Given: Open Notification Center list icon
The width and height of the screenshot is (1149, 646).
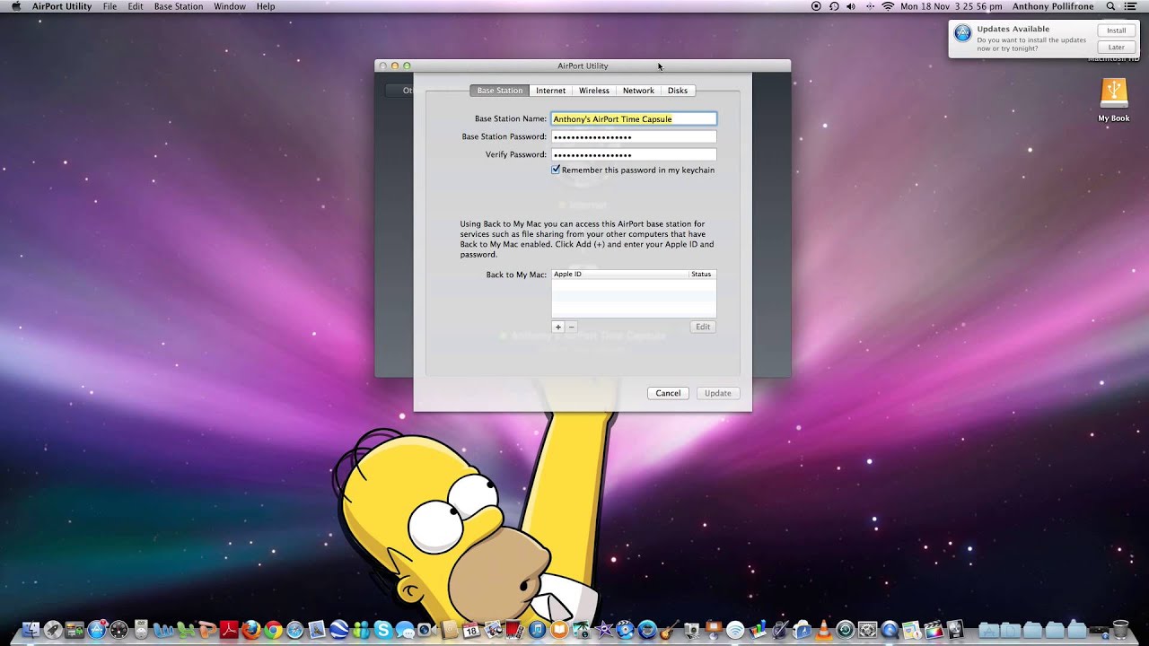Looking at the screenshot, I should [x=1130, y=6].
